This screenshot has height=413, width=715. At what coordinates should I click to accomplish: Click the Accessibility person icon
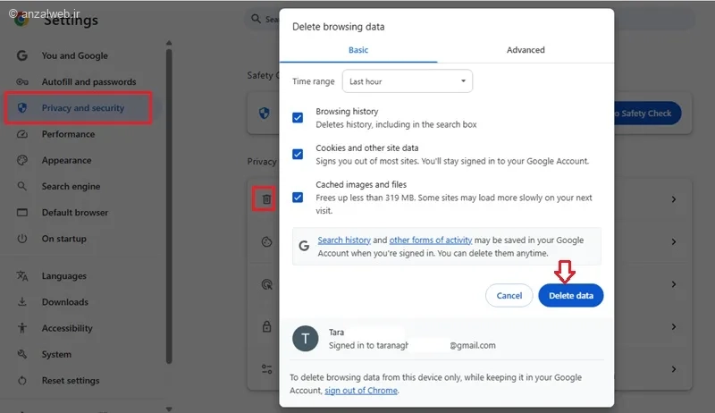click(22, 328)
